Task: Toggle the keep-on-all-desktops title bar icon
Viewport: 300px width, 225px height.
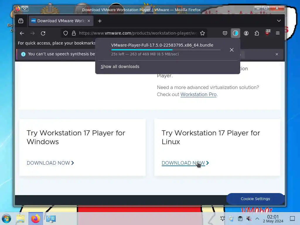Action: 25,8
